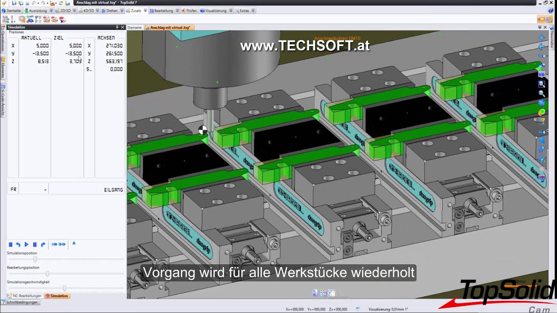Image resolution: width=557 pixels, height=313 pixels.
Task: Expand the dropdown arrow next to 4D/5D
Action: (x=97, y=10)
